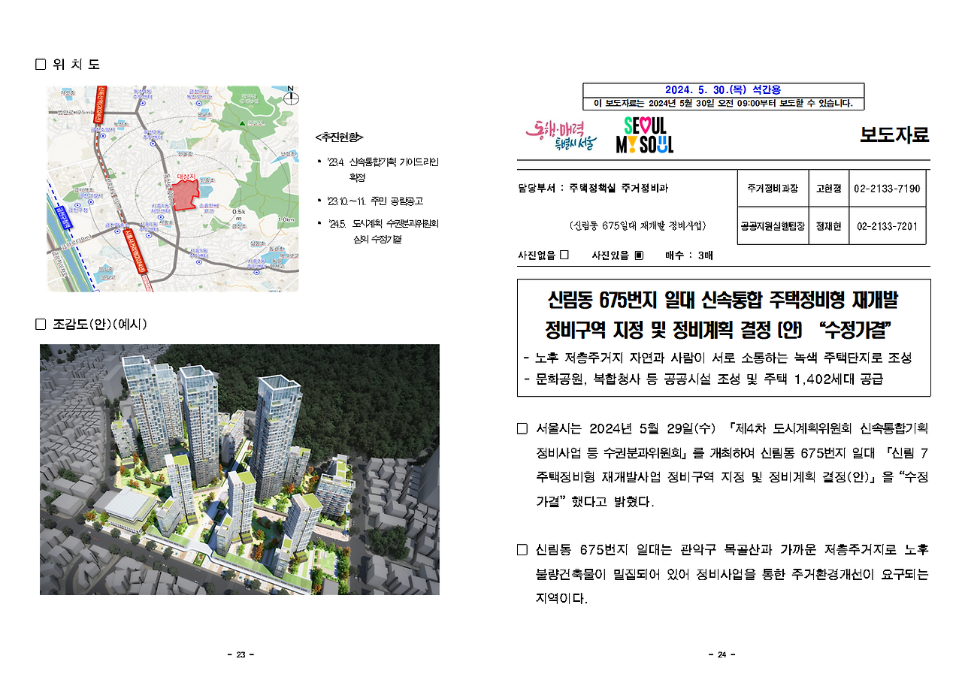962x680 pixels.
Task: Select the headline line starting '신림동 675번지 일대 신속통합'
Action: (x=723, y=302)
